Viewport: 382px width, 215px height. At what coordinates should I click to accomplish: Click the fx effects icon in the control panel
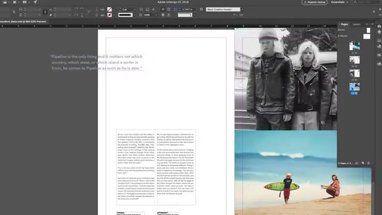153,10
